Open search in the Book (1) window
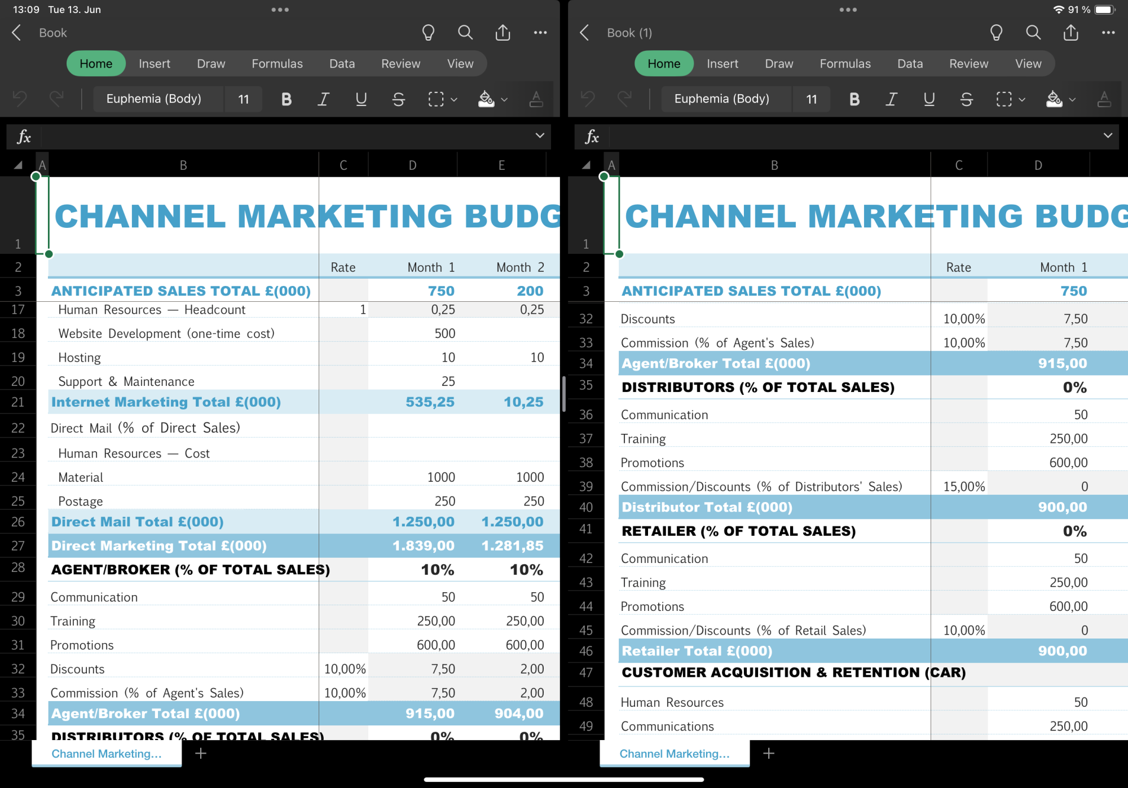 [x=1033, y=33]
